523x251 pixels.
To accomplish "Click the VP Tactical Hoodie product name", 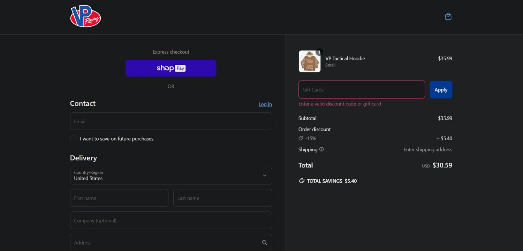I will pos(345,58).
